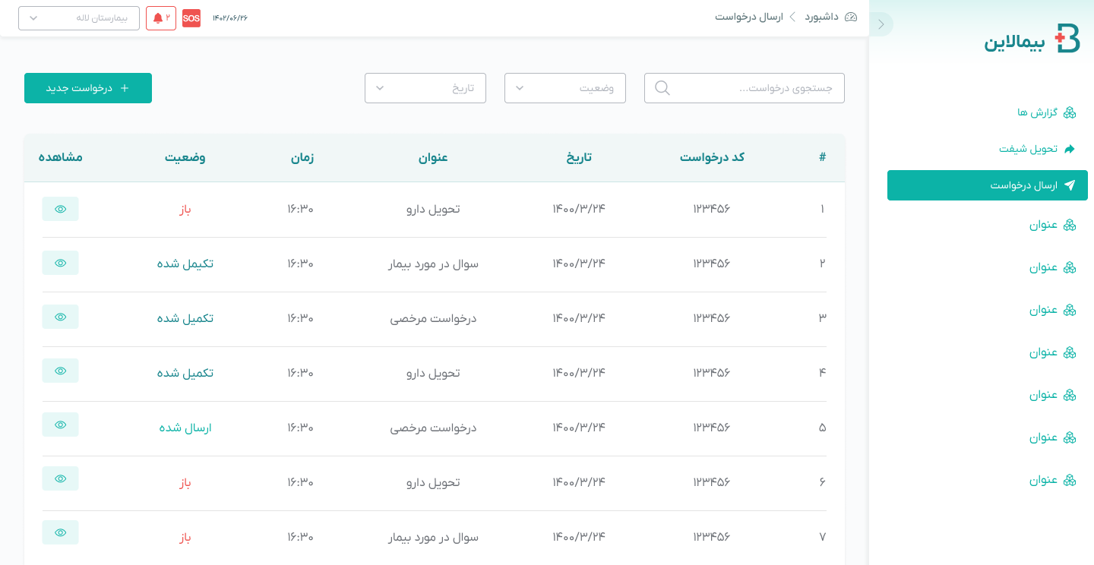
Task: Open the بیمارستان لاله hospital dropdown
Action: click(79, 18)
